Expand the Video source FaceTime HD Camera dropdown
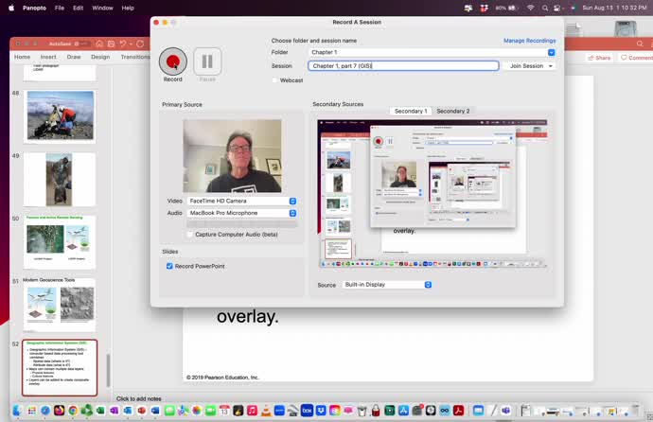This screenshot has height=422, width=653. [x=241, y=201]
